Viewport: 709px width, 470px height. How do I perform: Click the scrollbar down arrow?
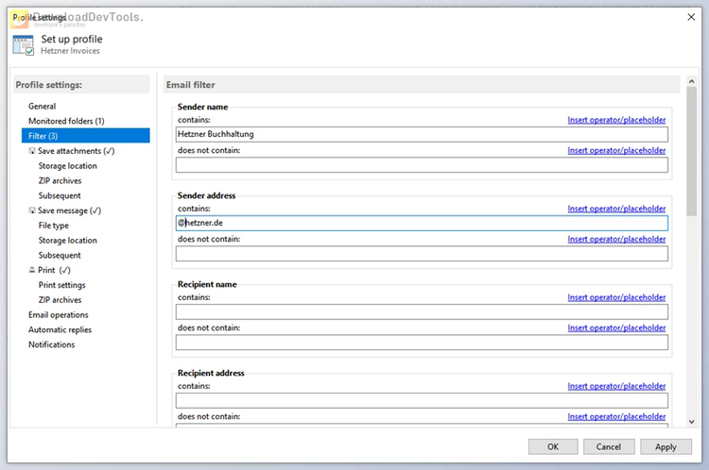(691, 422)
